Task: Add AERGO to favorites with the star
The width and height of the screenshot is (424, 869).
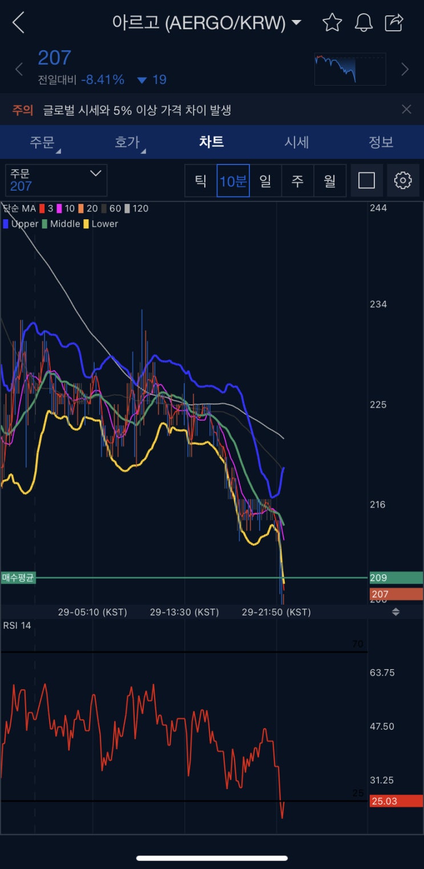Action: tap(332, 23)
